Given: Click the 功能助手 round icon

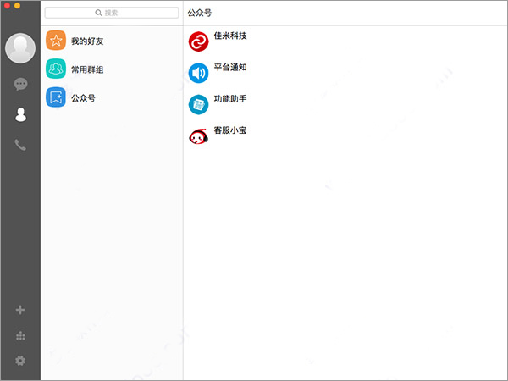Looking at the screenshot, I should 198,104.
